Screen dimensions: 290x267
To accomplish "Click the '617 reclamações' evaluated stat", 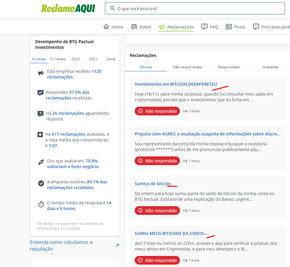I will 69,134.
